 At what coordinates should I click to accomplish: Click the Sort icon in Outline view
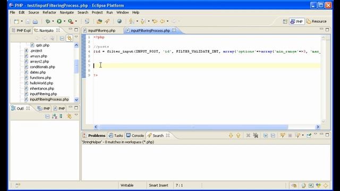coord(55,117)
